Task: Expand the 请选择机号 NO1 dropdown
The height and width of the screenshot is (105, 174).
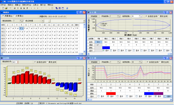Action: tap(18, 62)
